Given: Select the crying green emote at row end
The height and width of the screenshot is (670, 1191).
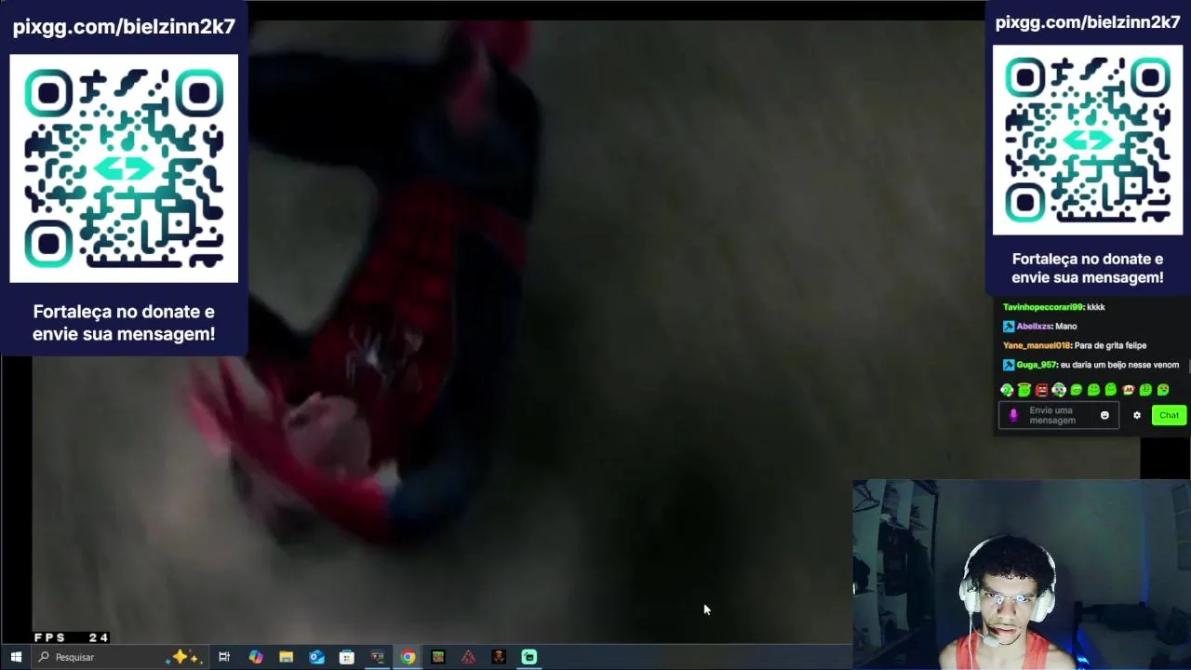Looking at the screenshot, I should pyautogui.click(x=1163, y=390).
